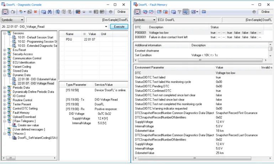This screenshot has width=274, height=165.
Task: Click the save disk icon in Diagnostic Console toolbar
Action: [44, 12]
